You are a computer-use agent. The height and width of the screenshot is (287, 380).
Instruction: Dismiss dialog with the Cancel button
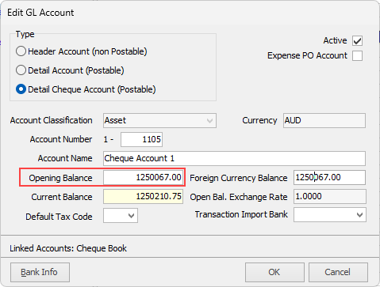[338, 272]
